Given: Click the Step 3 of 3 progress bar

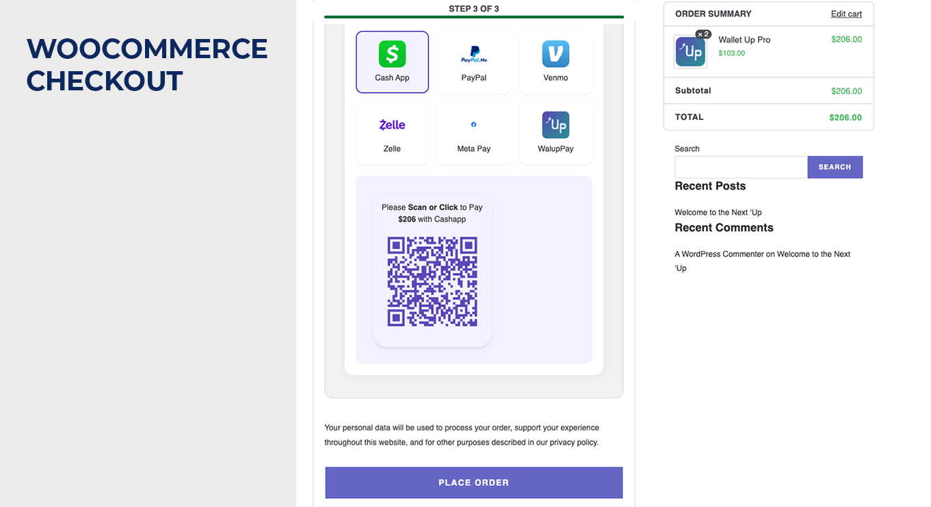Looking at the screenshot, I should pyautogui.click(x=474, y=16).
